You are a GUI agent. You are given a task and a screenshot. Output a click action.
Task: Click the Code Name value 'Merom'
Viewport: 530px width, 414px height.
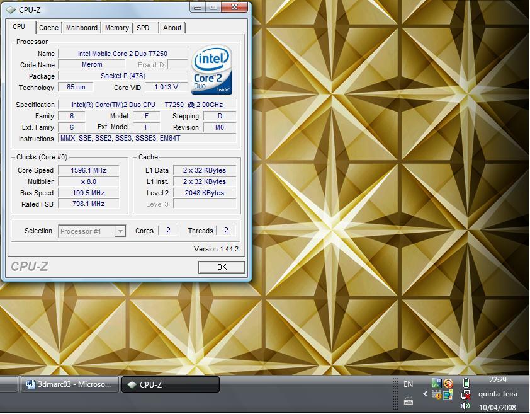coord(92,64)
